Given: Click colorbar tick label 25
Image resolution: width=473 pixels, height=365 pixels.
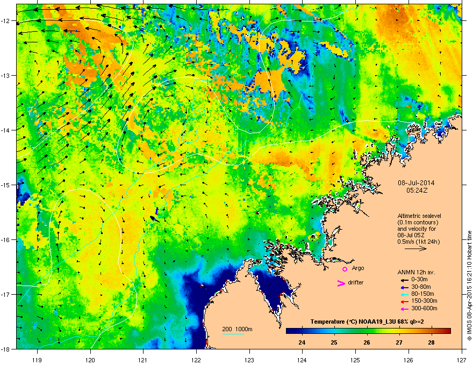Looking at the screenshot, I should [334, 342].
